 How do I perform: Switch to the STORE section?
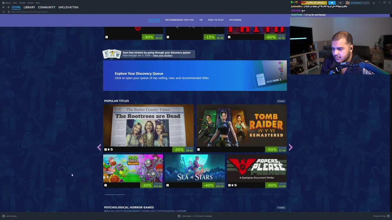click(x=16, y=7)
